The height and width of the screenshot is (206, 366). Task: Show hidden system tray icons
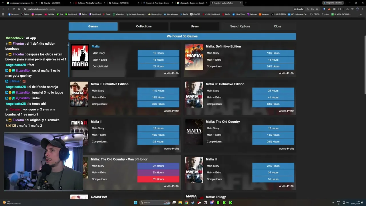tap(333, 203)
